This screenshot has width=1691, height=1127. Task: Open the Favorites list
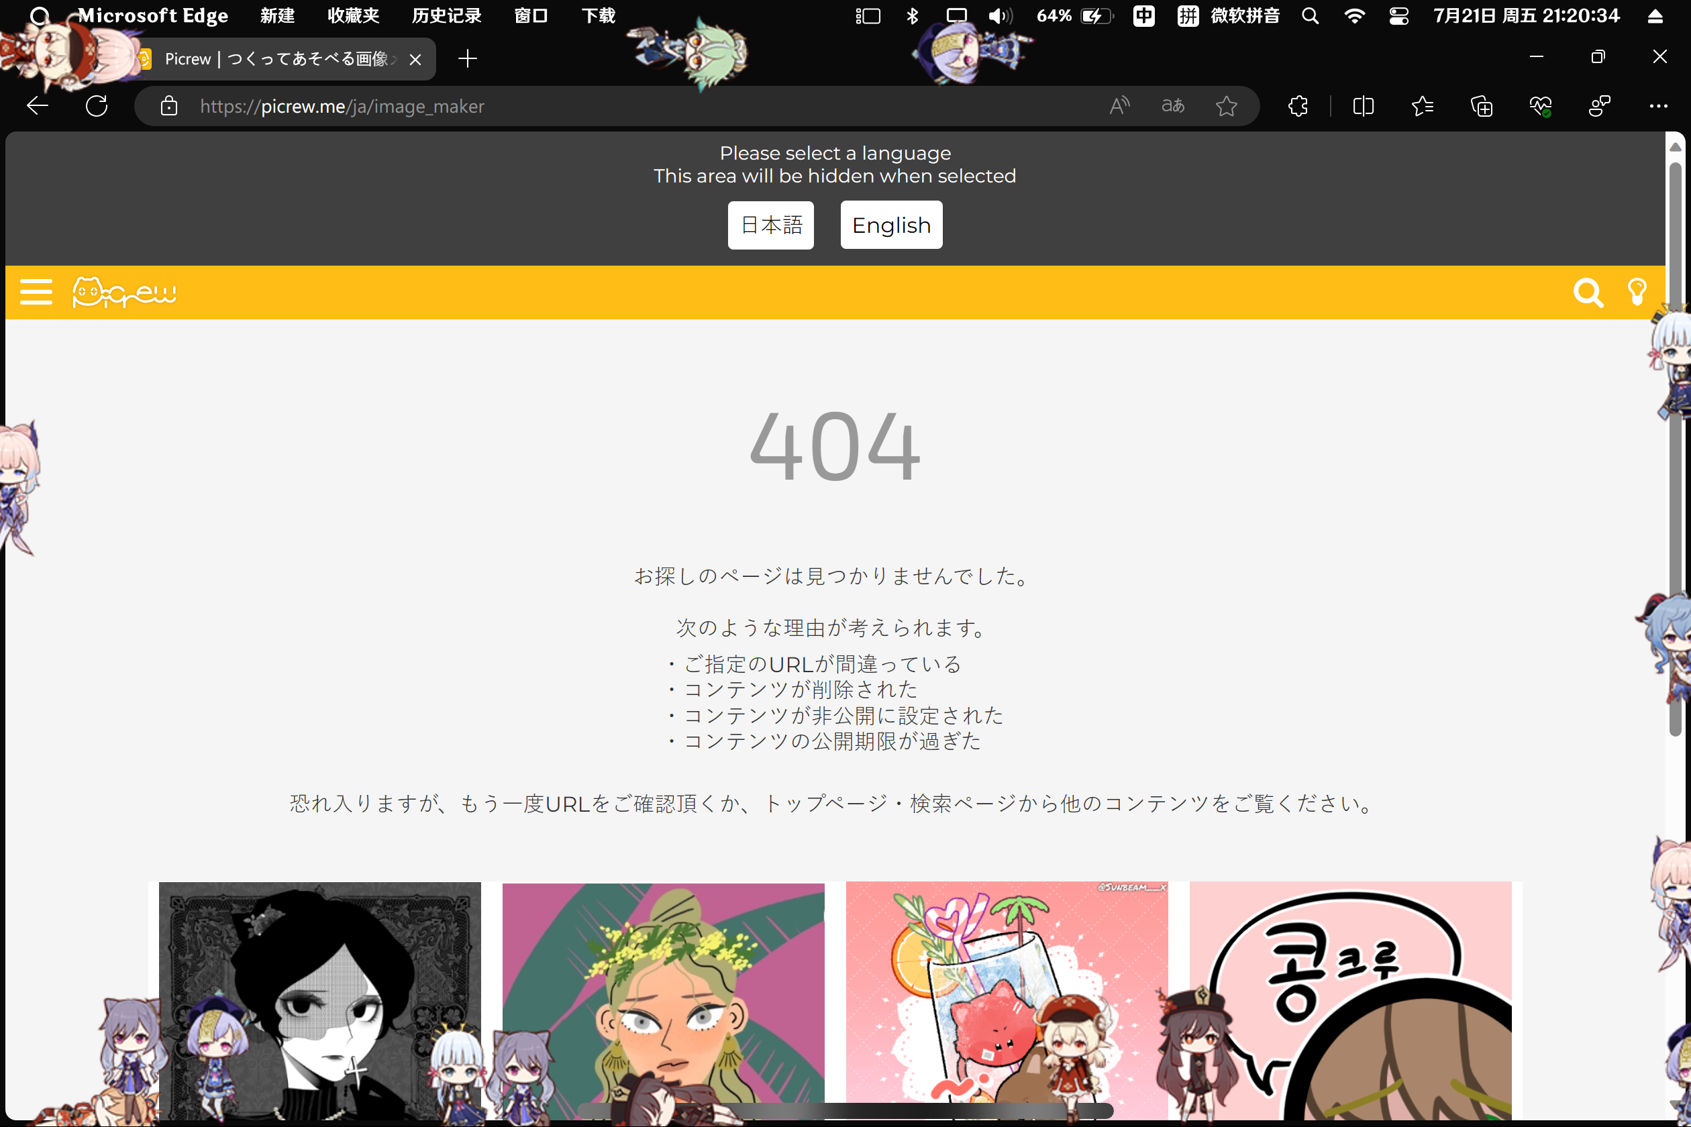(1422, 107)
